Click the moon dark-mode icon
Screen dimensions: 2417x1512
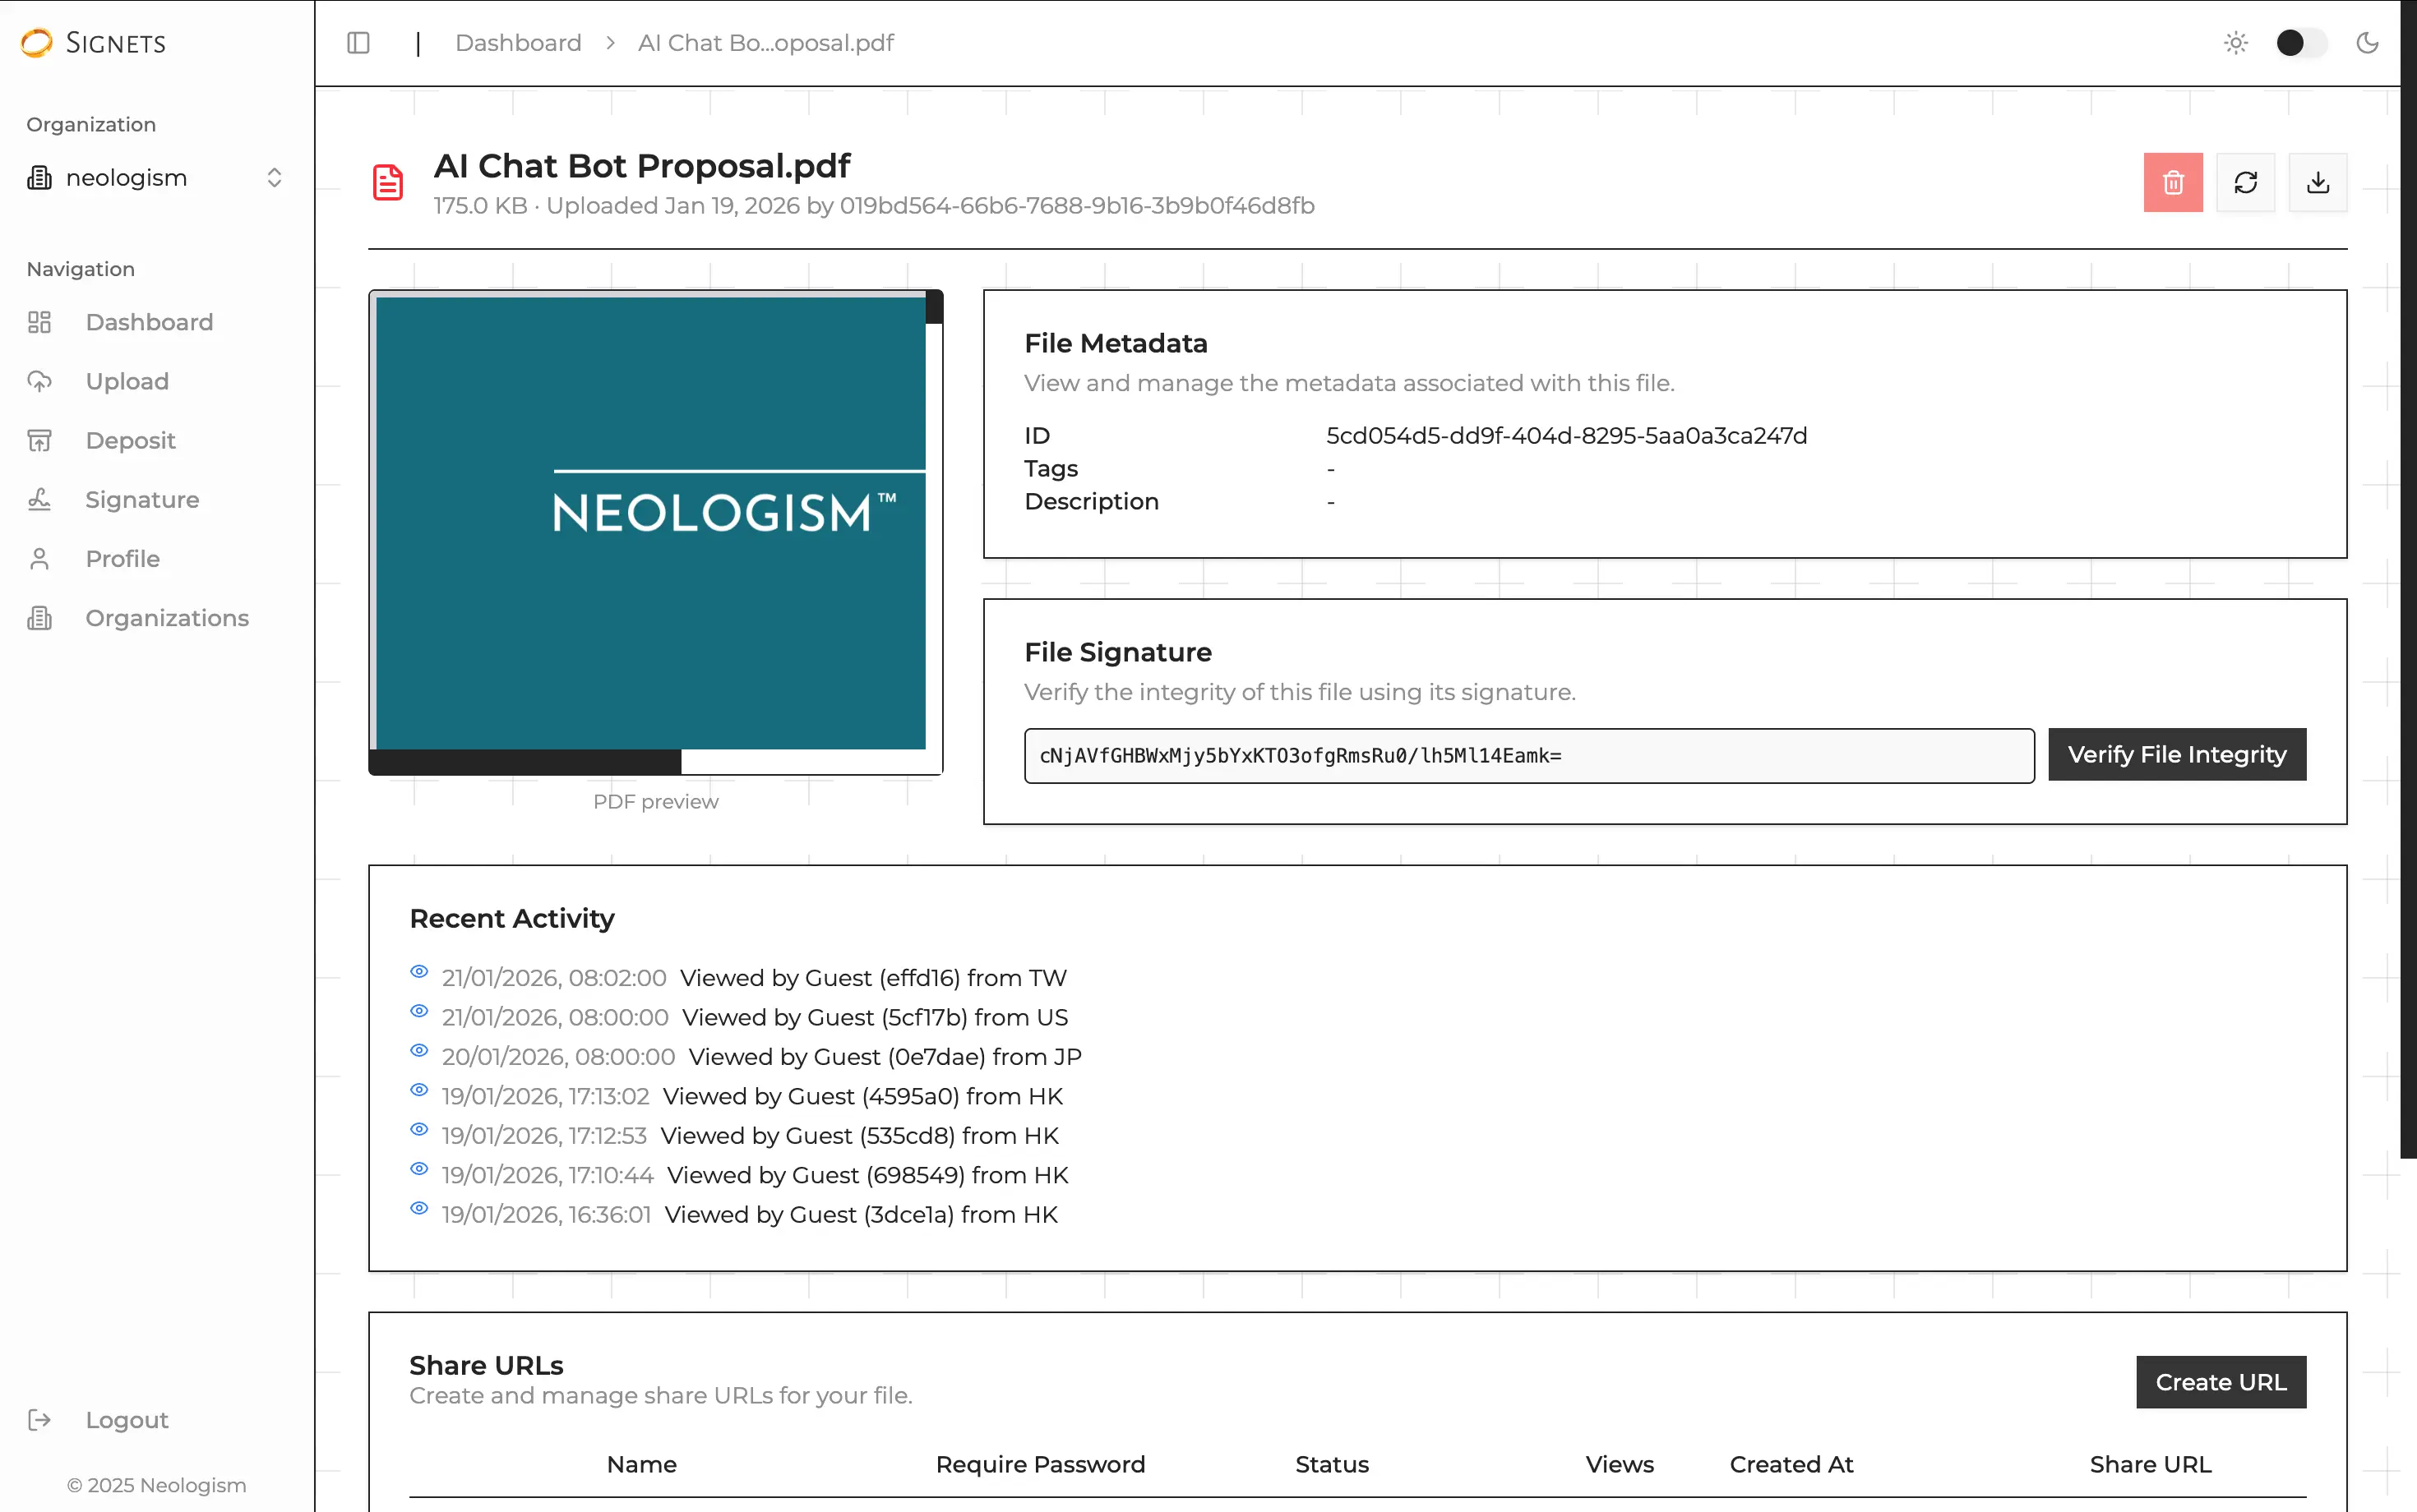2366,43
